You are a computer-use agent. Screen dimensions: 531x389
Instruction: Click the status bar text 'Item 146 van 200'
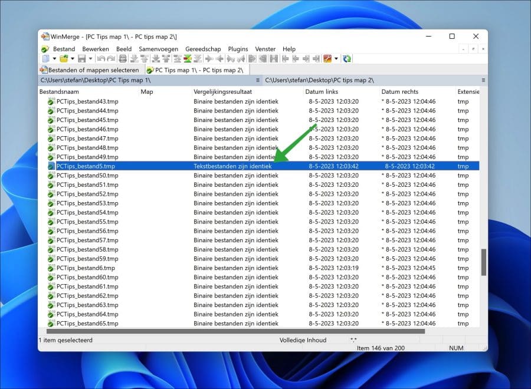tap(381, 348)
